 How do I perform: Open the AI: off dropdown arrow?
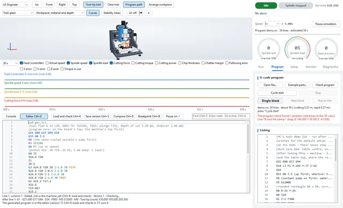(141, 13)
